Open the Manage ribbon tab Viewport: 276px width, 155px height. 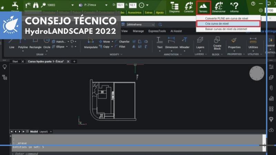(138, 31)
